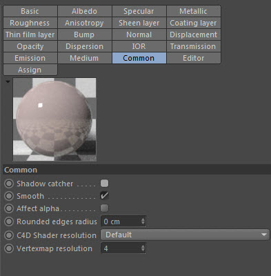Click the animation dot beside Affect alpha
271x276 pixels.
pos(9,208)
